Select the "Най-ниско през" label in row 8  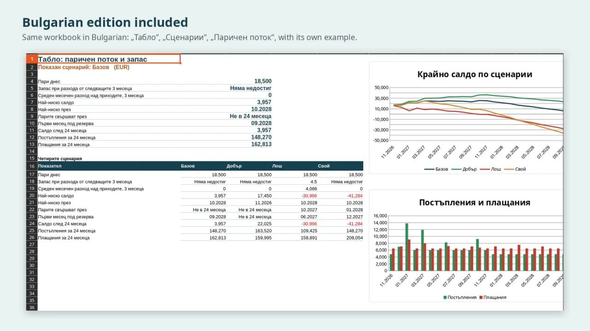click(x=54, y=109)
